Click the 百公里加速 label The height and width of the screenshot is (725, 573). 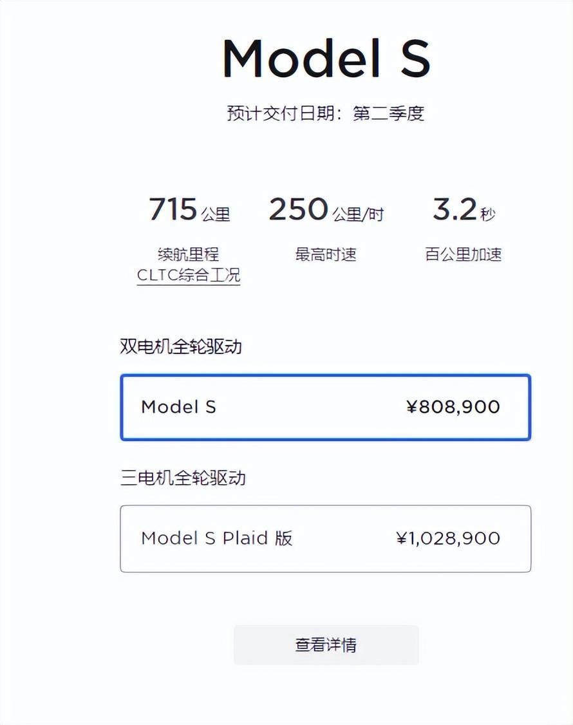[464, 254]
